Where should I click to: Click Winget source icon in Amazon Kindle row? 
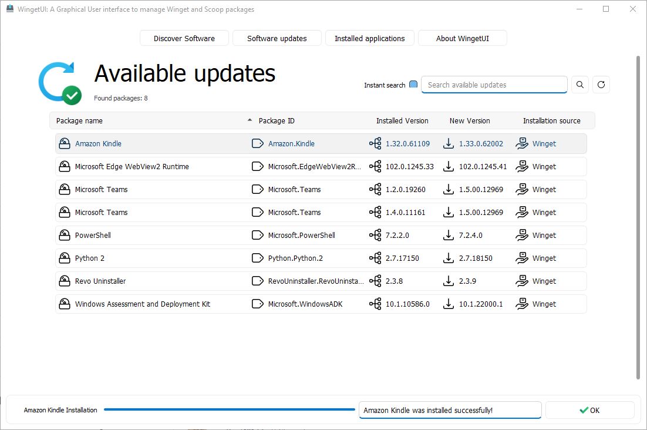point(522,143)
